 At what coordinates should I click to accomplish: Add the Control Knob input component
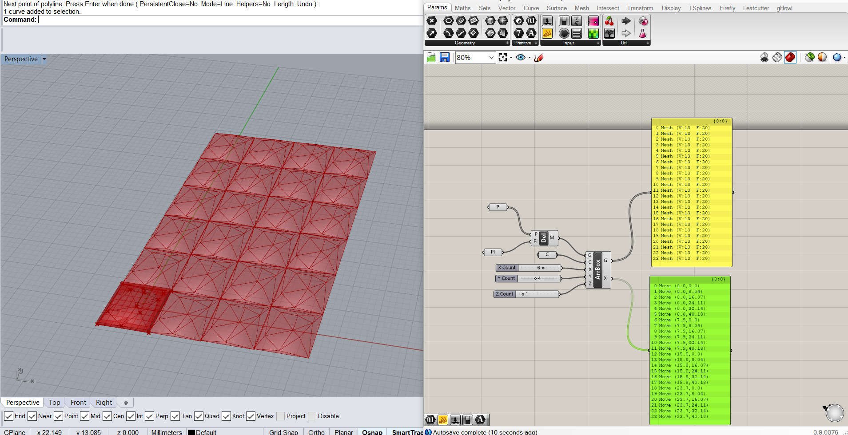tap(564, 33)
